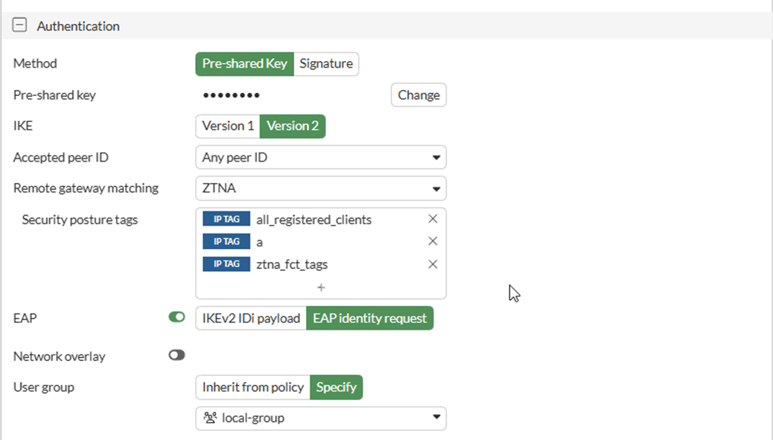Click the IP TAG badge next to all_registered_clients
Viewport: 773px width, 440px height.
[226, 218]
